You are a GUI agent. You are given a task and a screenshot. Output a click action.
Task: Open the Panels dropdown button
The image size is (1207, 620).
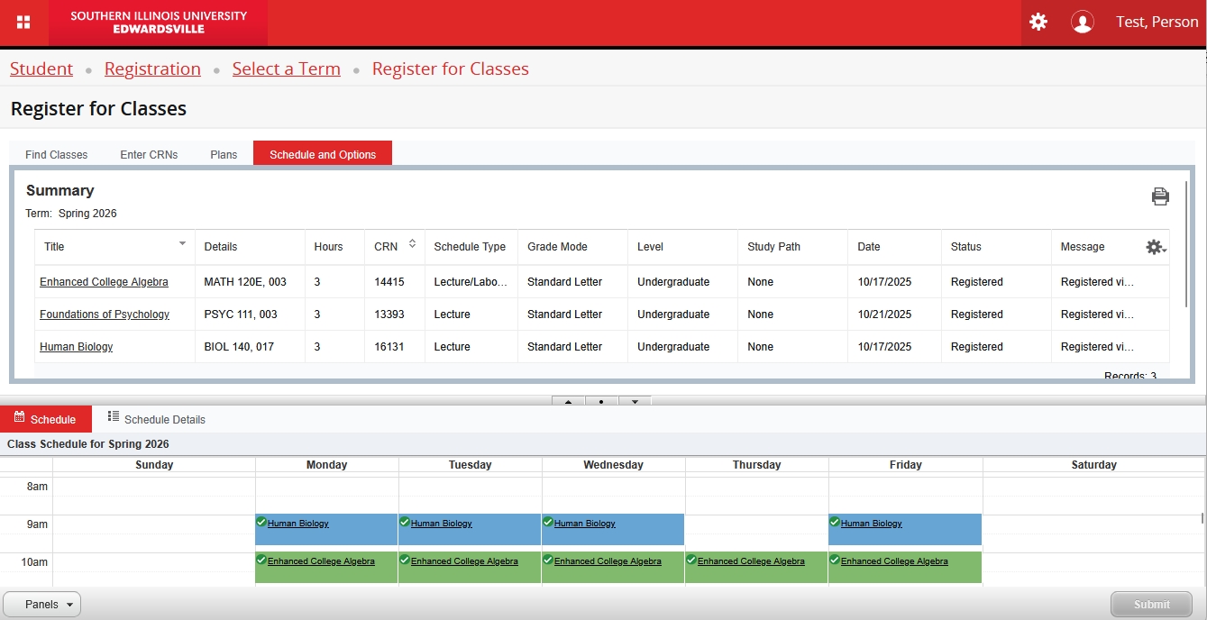42,605
